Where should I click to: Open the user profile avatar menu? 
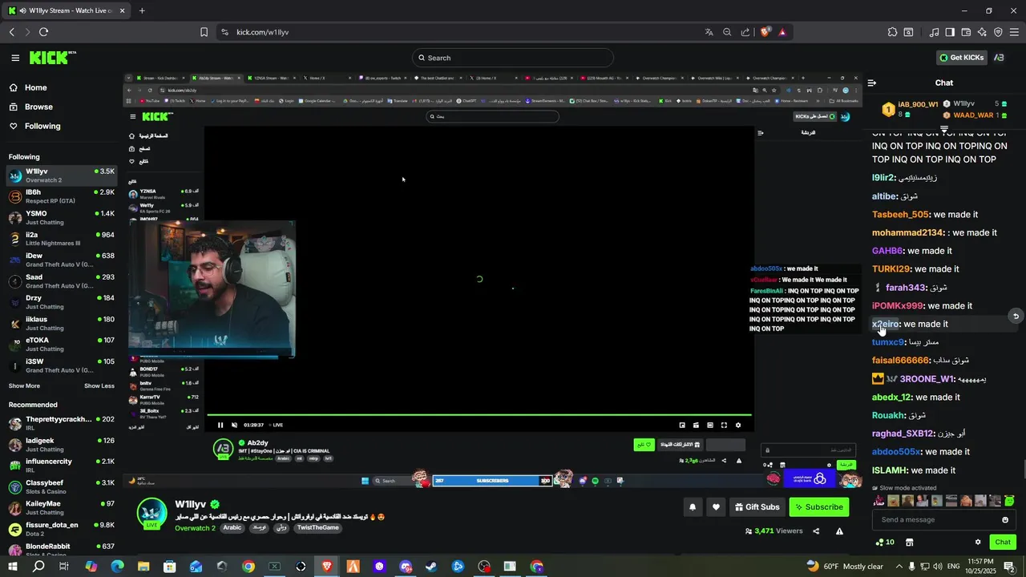tap(1000, 58)
